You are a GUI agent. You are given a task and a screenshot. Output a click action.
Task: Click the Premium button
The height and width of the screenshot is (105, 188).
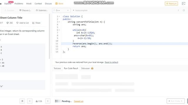(171, 4)
